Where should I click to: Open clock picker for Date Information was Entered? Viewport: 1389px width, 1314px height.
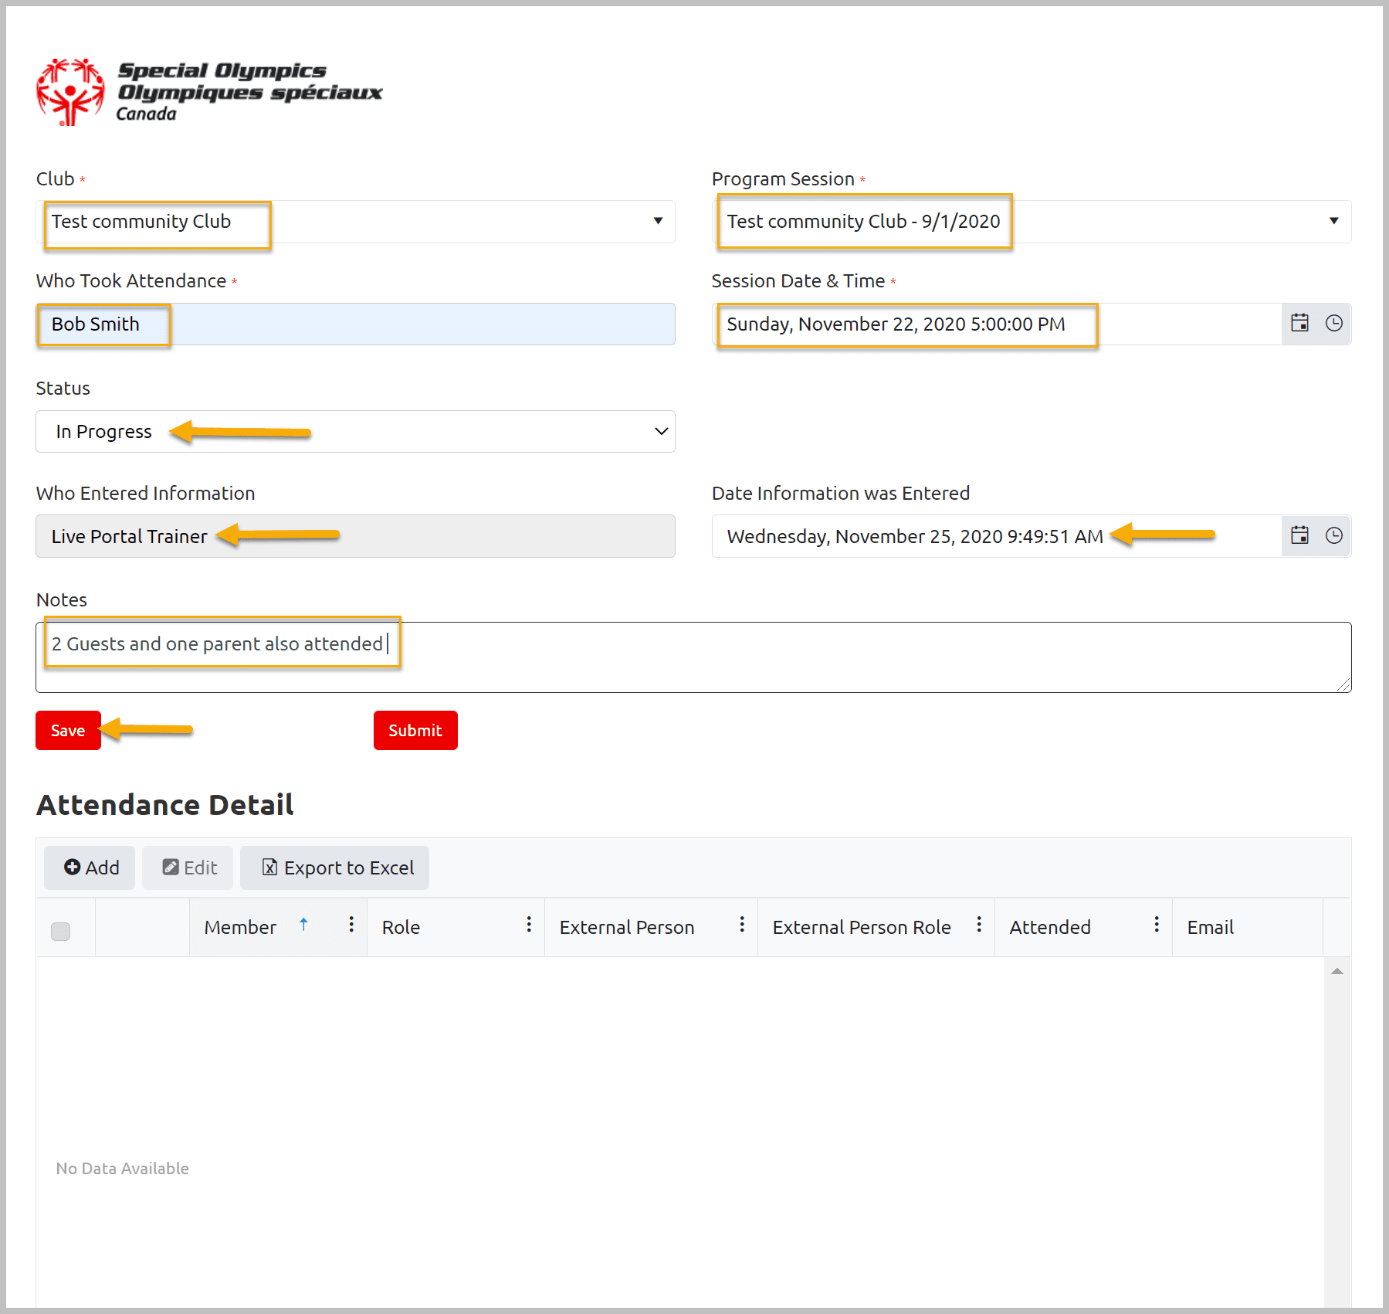coord(1333,536)
